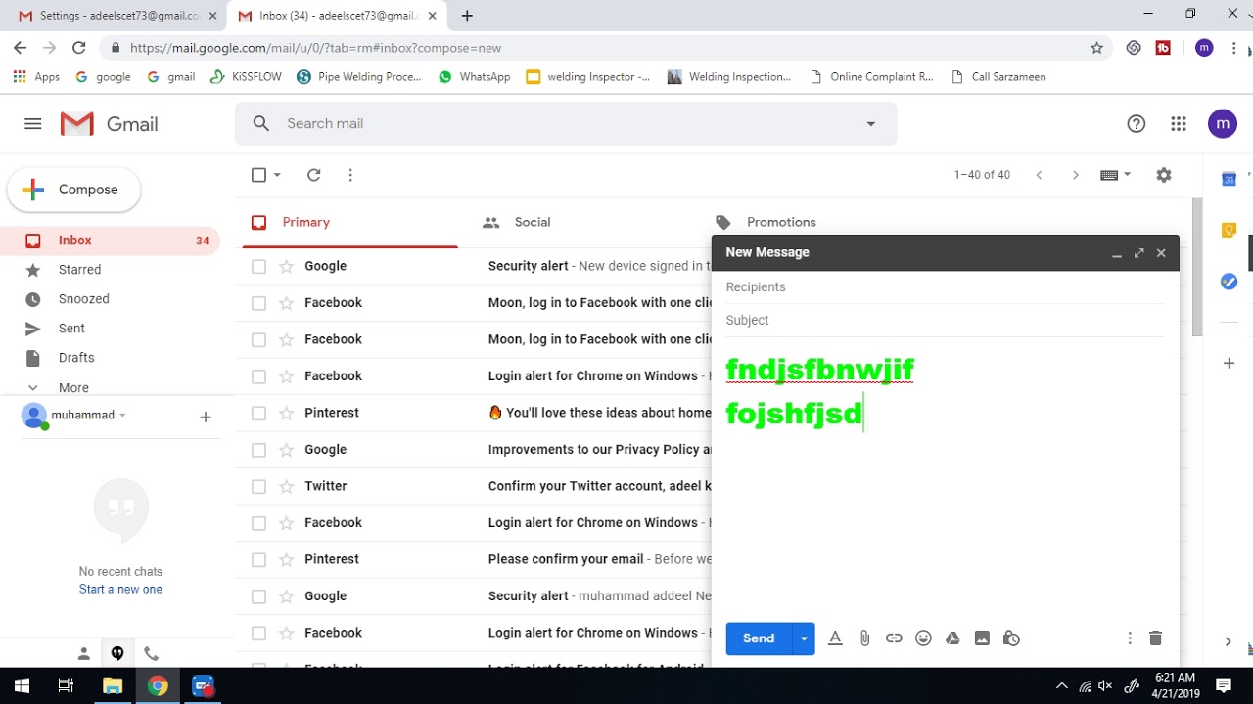Open Hangouts contacts tab icon
The image size is (1253, 704).
pyautogui.click(x=84, y=653)
